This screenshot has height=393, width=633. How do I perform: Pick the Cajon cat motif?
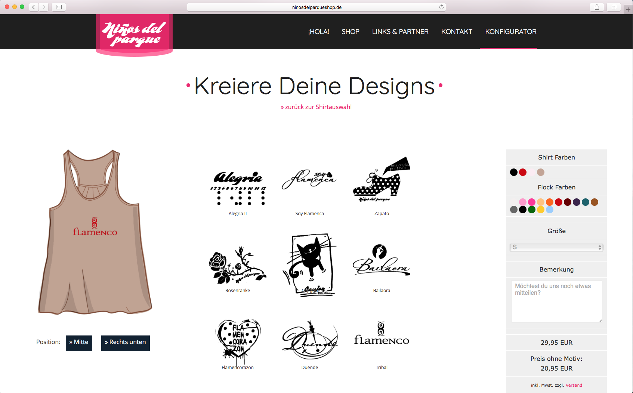click(309, 265)
